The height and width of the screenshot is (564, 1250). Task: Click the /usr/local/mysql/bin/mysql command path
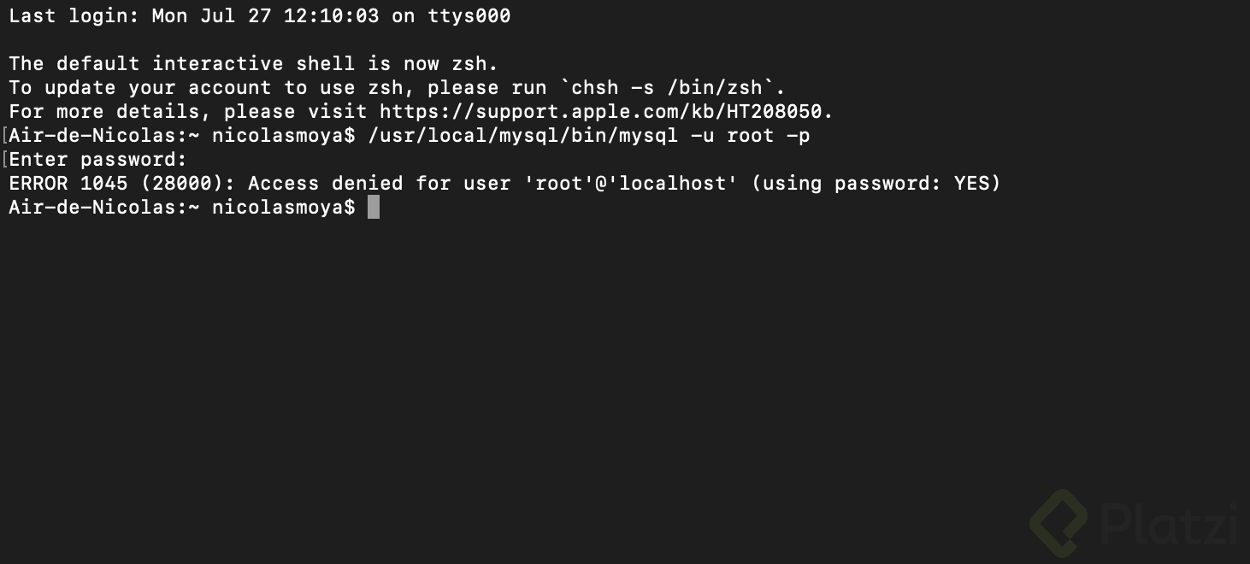pos(523,135)
